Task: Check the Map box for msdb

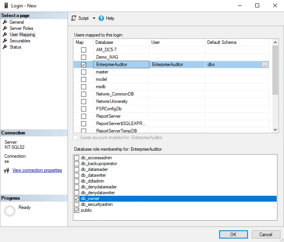Action: click(x=83, y=87)
